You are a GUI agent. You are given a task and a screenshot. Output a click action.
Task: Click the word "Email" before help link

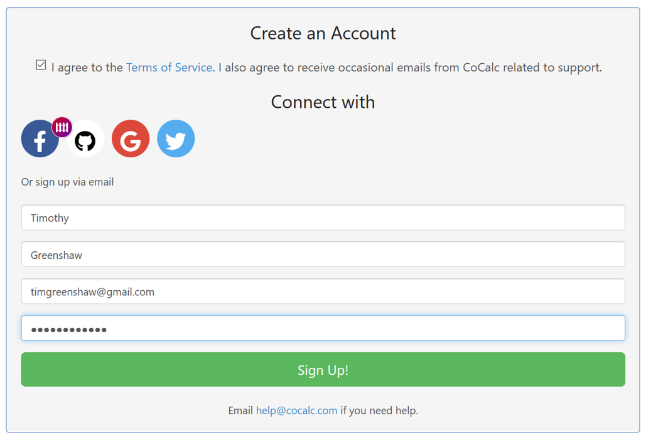point(240,411)
